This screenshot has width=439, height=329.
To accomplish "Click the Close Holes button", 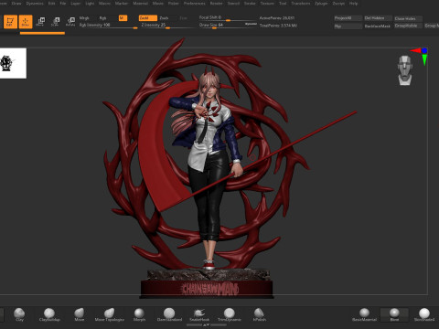I will pos(408,18).
